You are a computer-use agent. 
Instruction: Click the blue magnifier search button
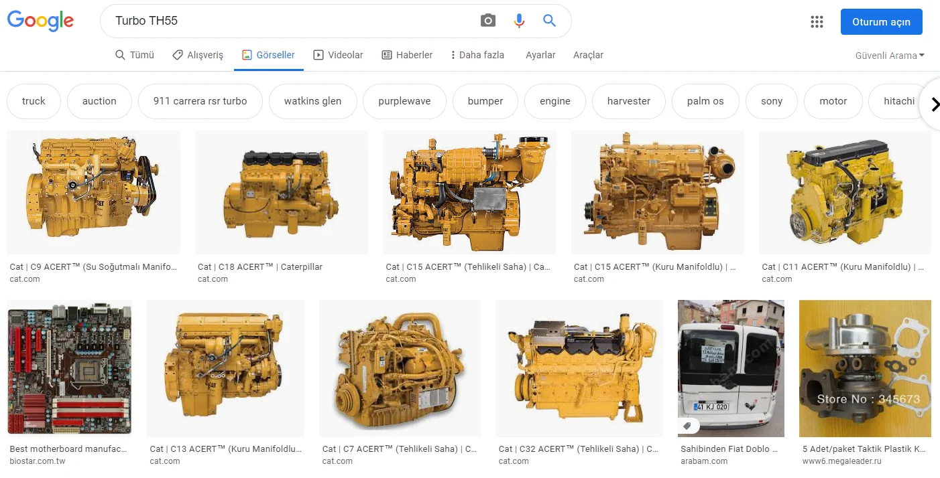550,21
